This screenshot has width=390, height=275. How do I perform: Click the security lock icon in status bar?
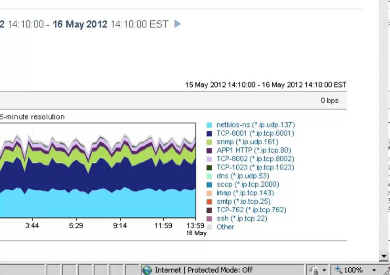point(314,270)
